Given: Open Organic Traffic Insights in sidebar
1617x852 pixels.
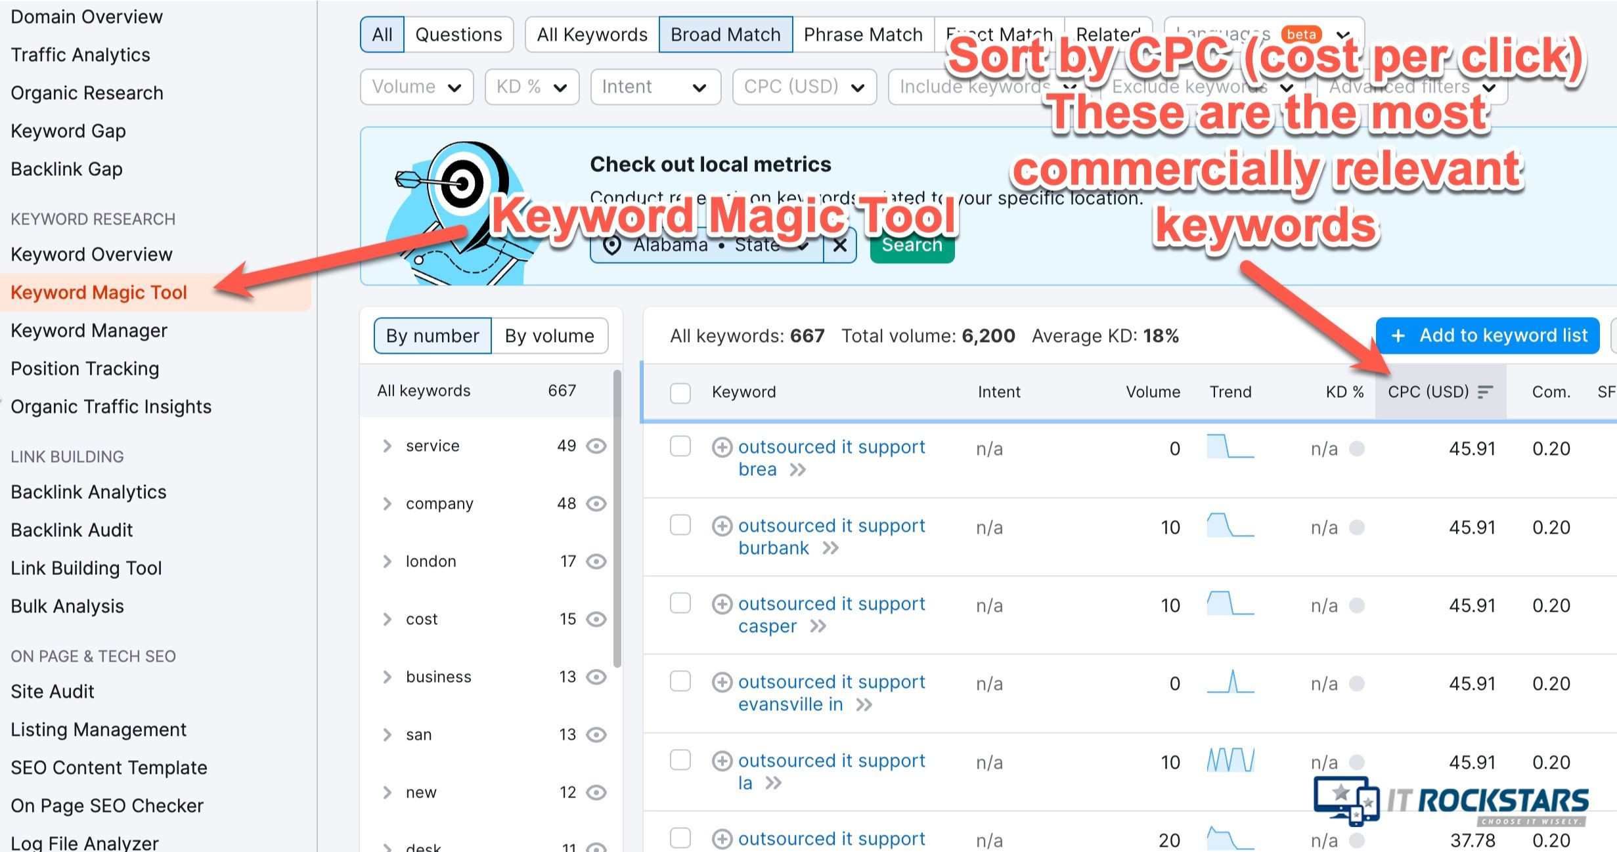Looking at the screenshot, I should [x=111, y=407].
